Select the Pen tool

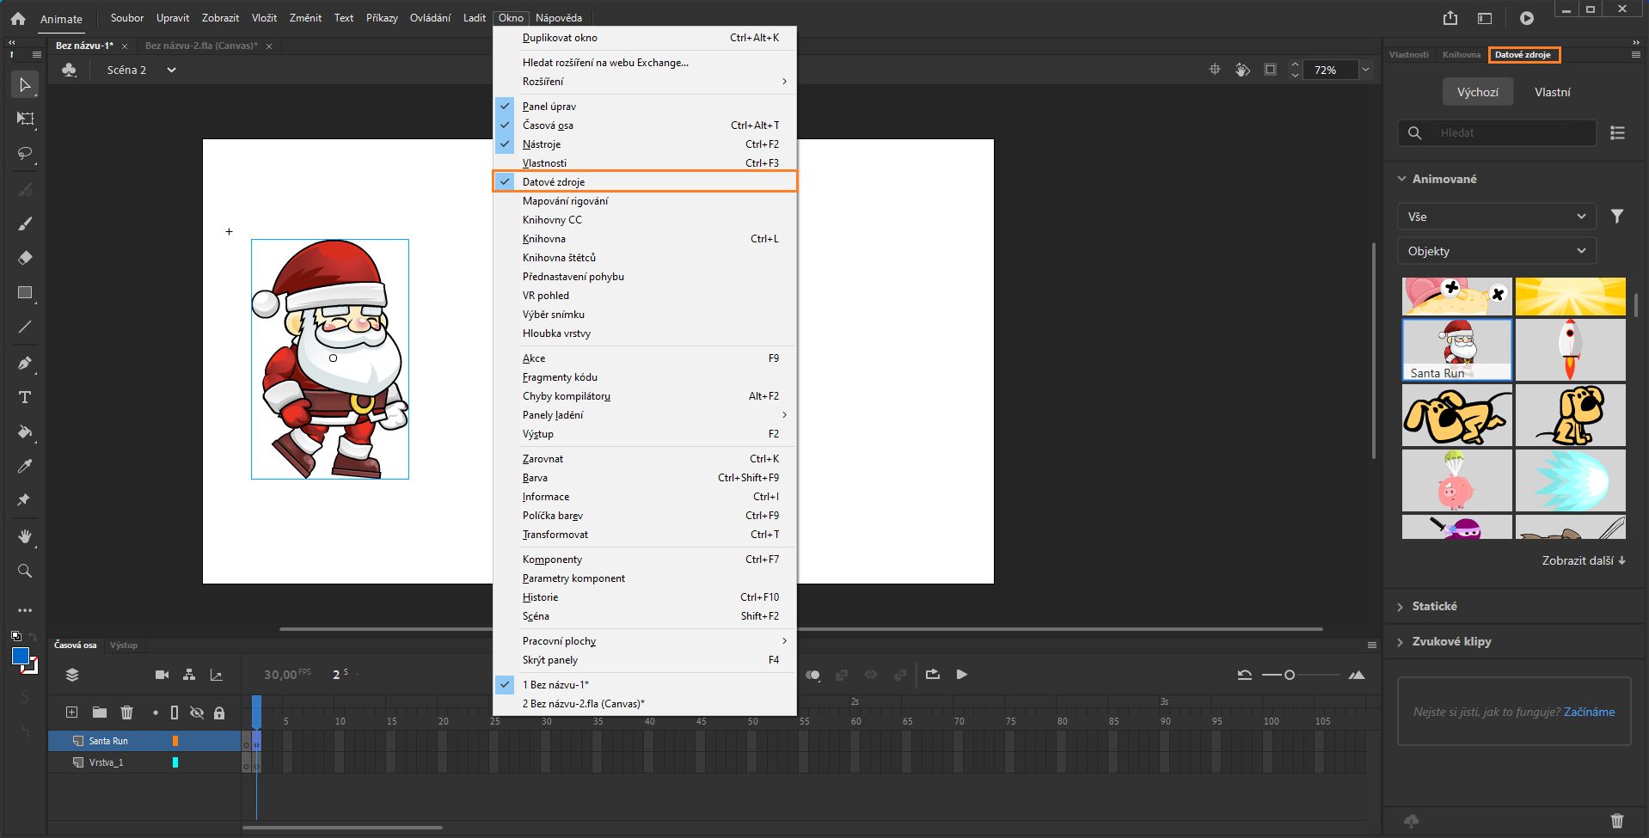click(25, 363)
